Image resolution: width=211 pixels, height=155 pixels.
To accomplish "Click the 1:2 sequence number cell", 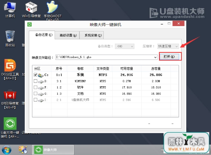I will pos(59,87).
